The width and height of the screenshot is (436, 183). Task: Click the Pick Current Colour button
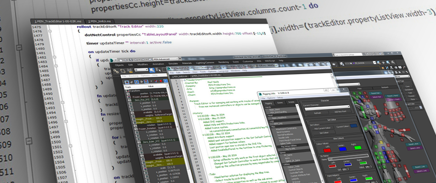tap(322, 128)
